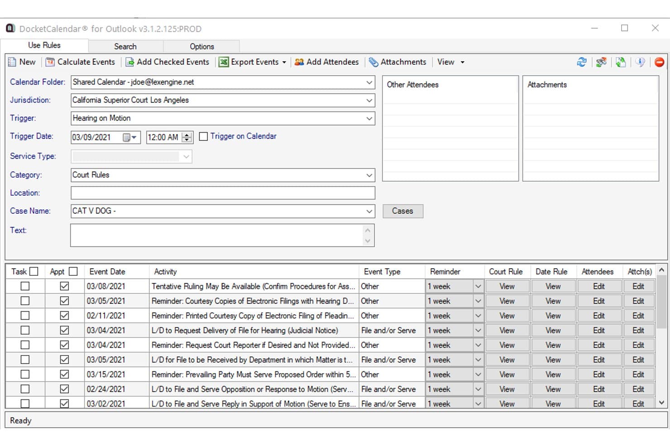
Task: Click the binoculars sync icon
Action: point(601,62)
